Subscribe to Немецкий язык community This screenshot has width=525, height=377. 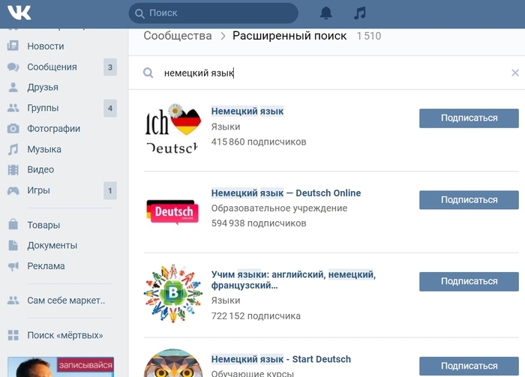click(x=469, y=118)
